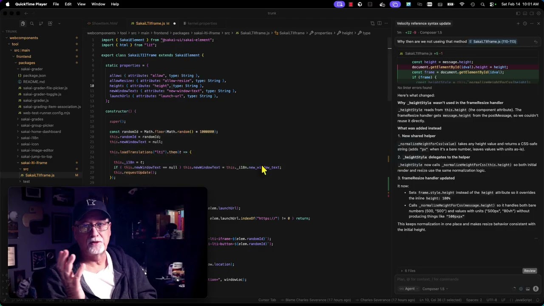Open web-test-runner.config.mjs file

[47, 113]
